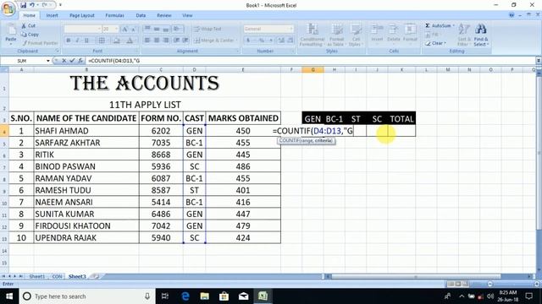542x304 pixels.
Task: Click Accounting Number Format icon
Action: click(248, 41)
